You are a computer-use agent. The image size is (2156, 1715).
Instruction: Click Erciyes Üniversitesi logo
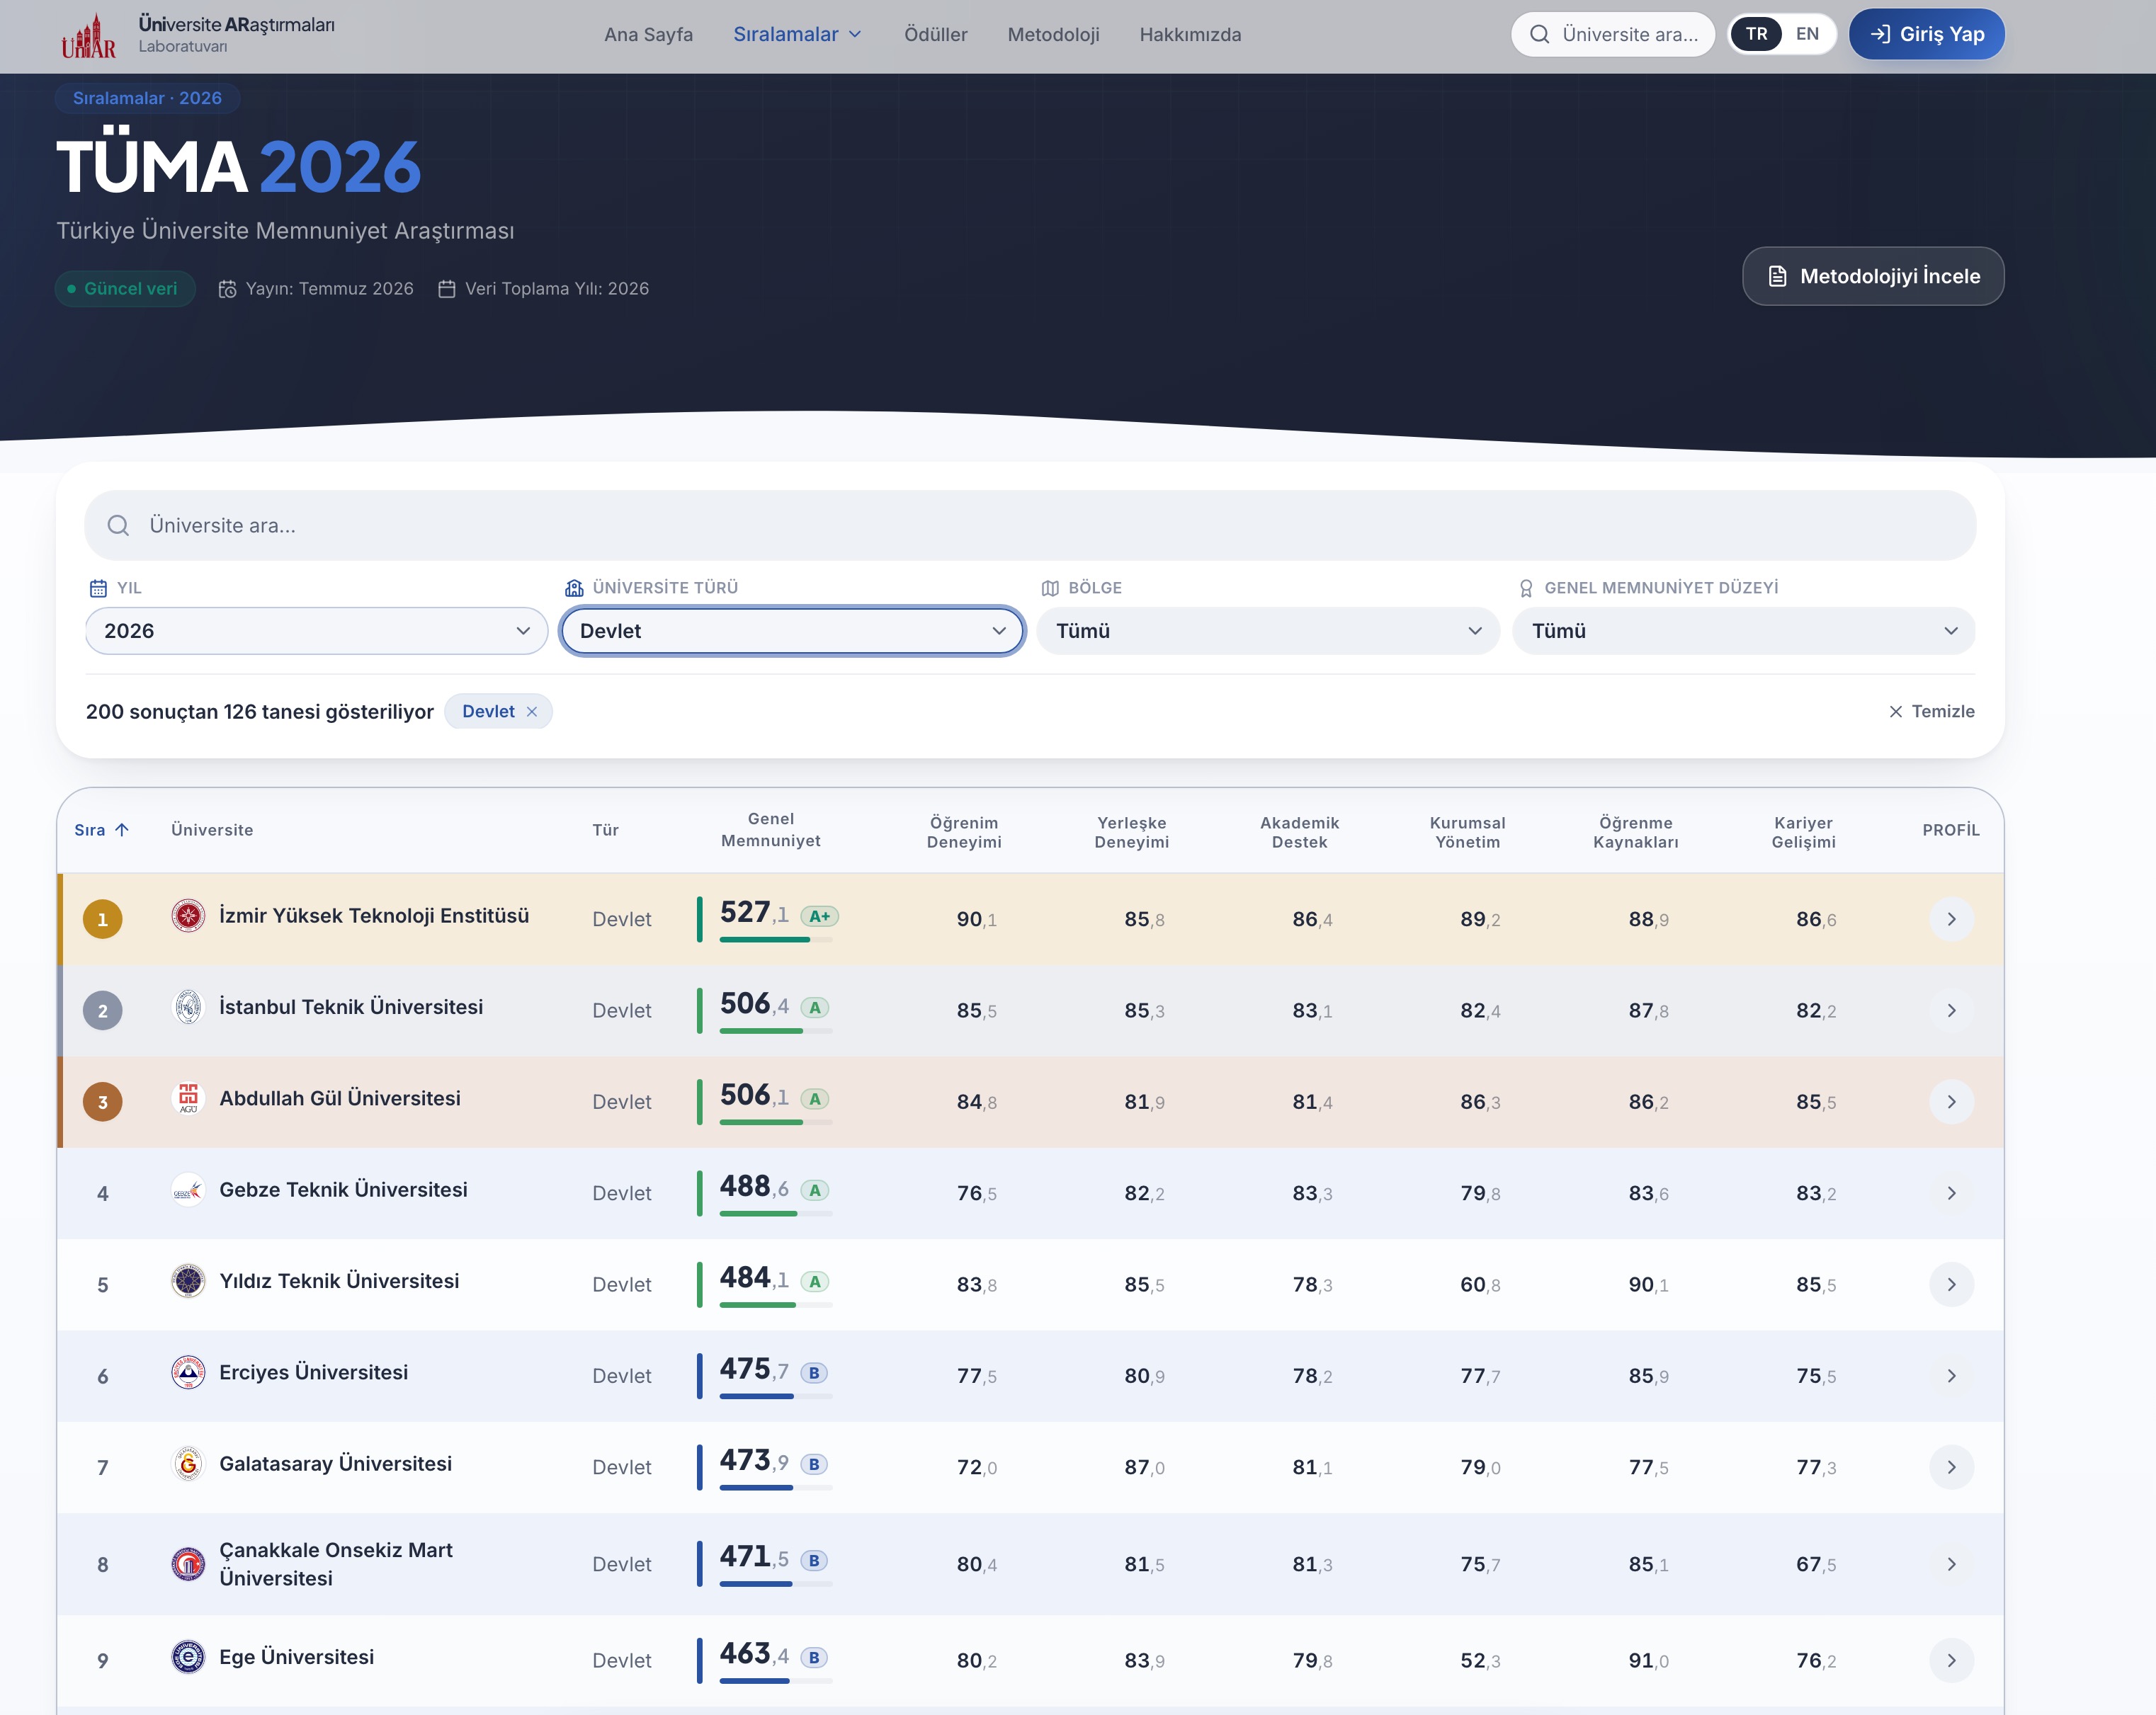coord(188,1372)
